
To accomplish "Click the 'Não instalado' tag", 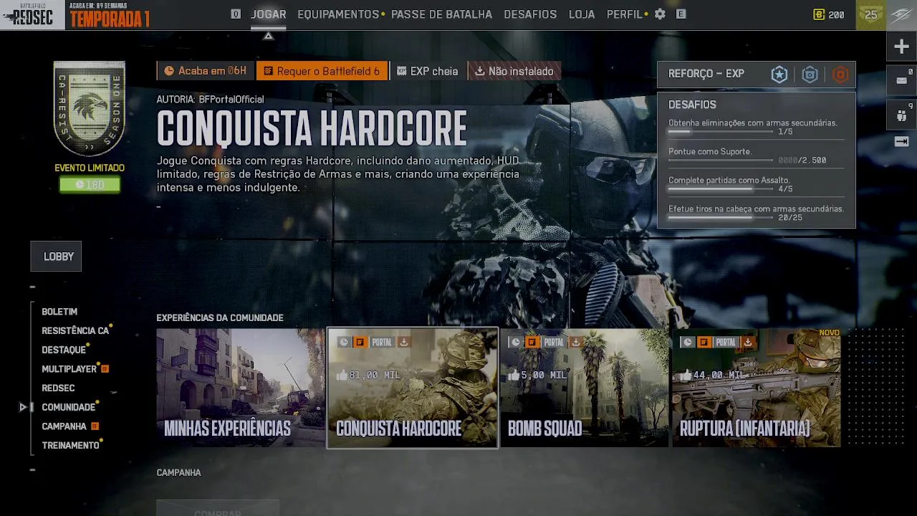I will 514,71.
